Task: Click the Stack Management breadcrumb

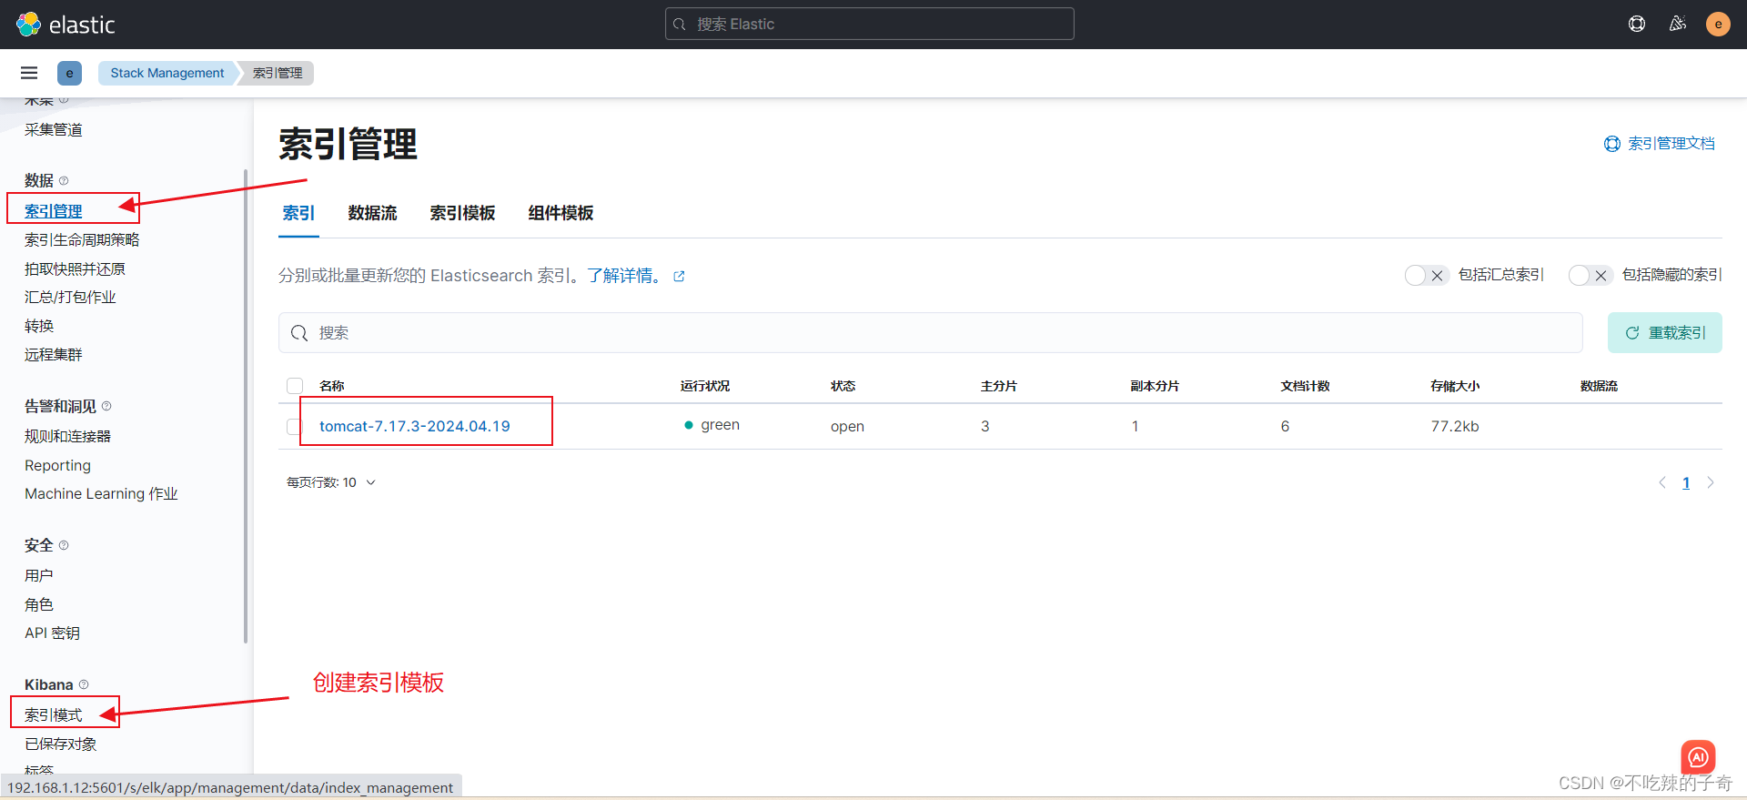Action: 167,73
